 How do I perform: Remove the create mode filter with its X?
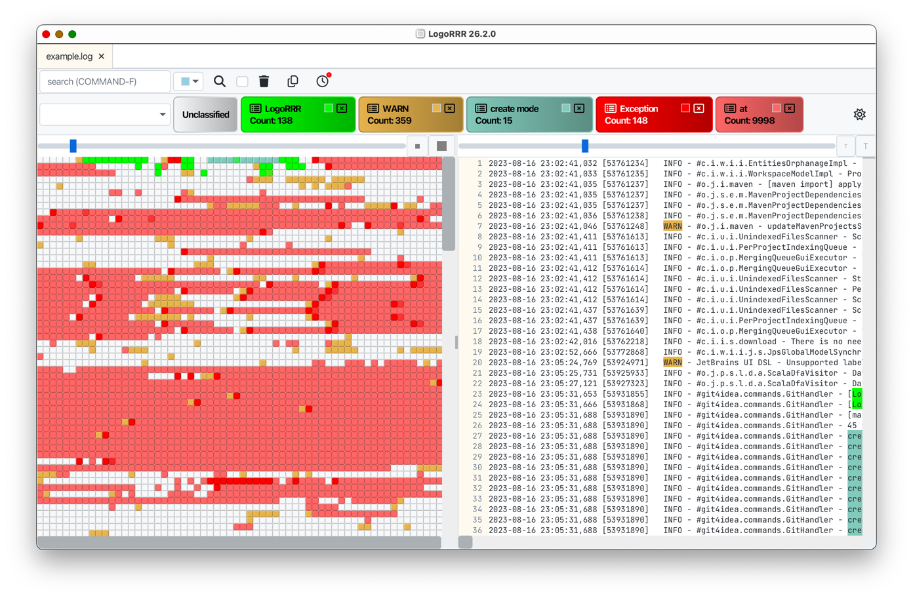point(579,108)
